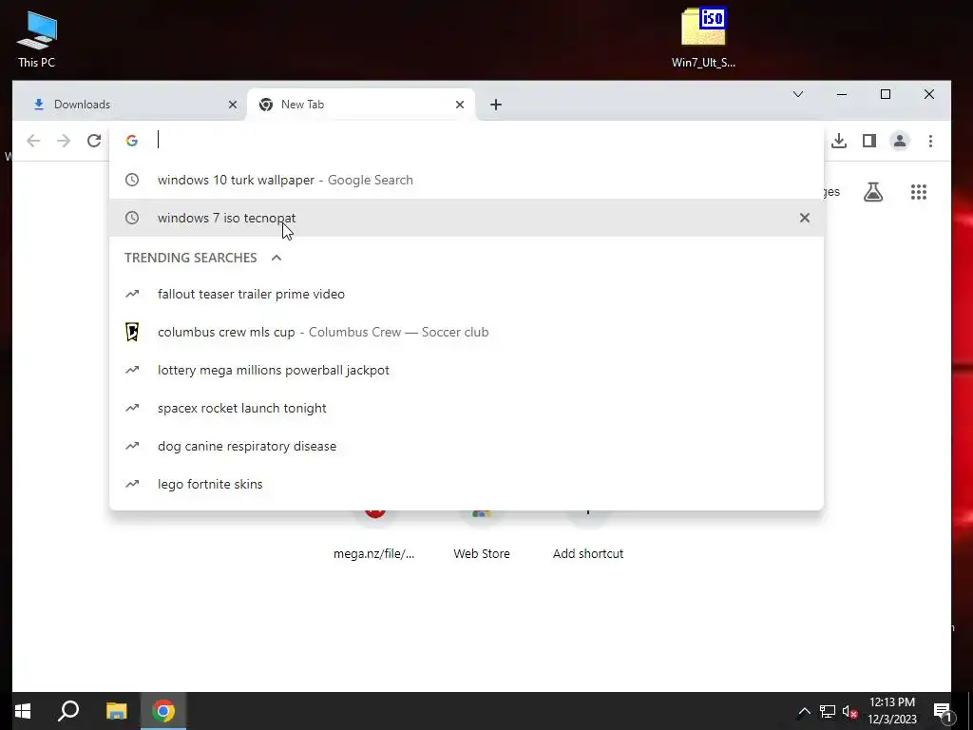The height and width of the screenshot is (730, 973).
Task: Open Chrome downloads toolbar icon
Action: (x=839, y=141)
